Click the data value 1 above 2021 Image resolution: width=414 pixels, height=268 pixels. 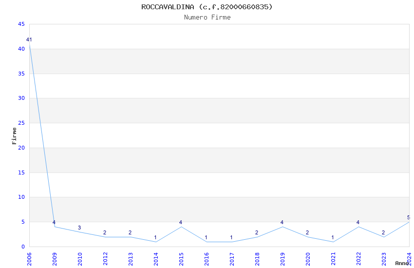point(333,238)
